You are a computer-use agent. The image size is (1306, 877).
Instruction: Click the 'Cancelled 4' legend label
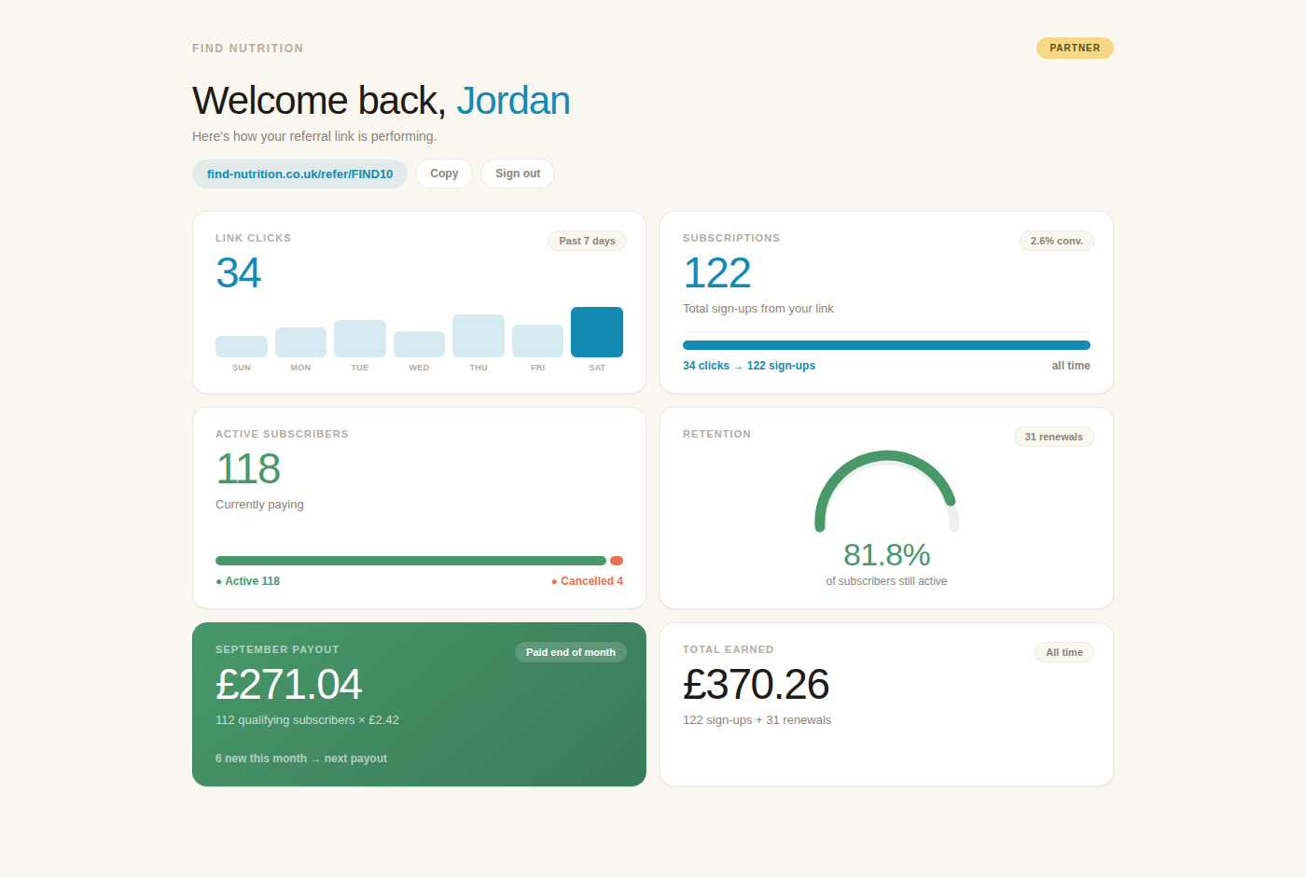587,581
